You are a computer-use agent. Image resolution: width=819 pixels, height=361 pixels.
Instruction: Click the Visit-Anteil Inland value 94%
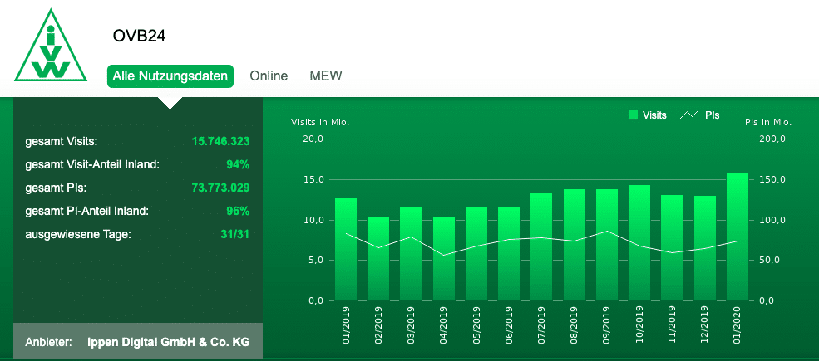[x=238, y=165]
